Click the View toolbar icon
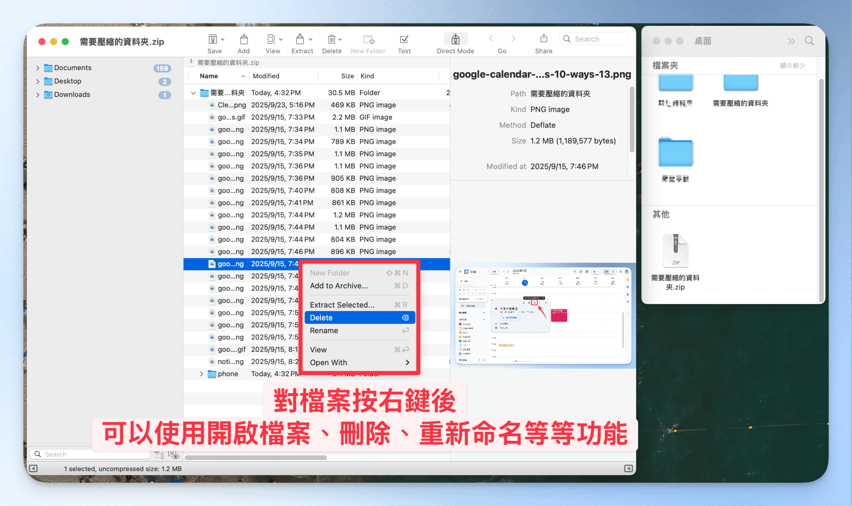852x506 pixels. [271, 40]
